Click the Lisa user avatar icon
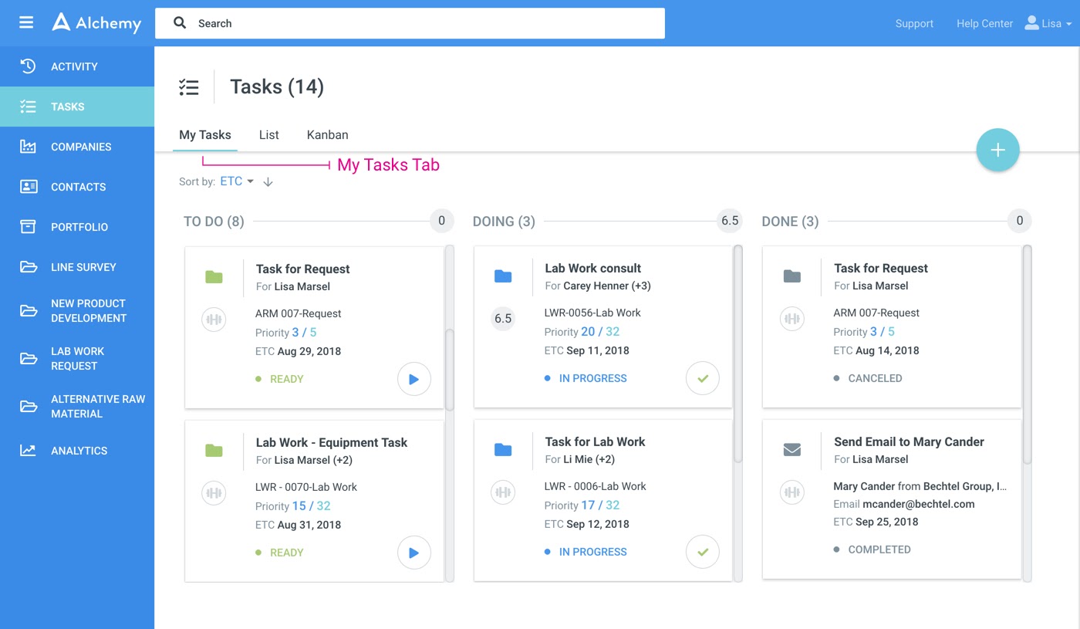This screenshot has width=1080, height=629. tap(1031, 23)
